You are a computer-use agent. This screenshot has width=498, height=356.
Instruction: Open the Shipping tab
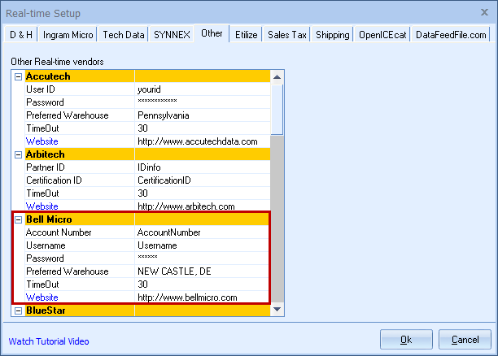(333, 35)
